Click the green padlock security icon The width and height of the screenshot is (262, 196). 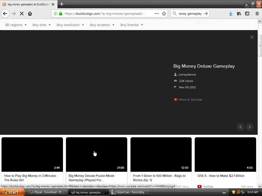tap(61, 14)
